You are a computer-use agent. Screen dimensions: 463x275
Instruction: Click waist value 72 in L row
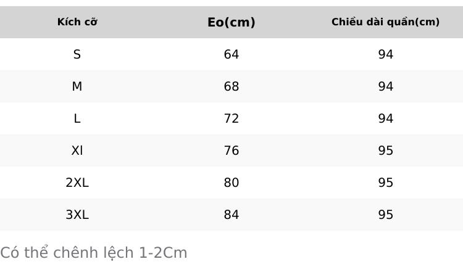click(231, 118)
